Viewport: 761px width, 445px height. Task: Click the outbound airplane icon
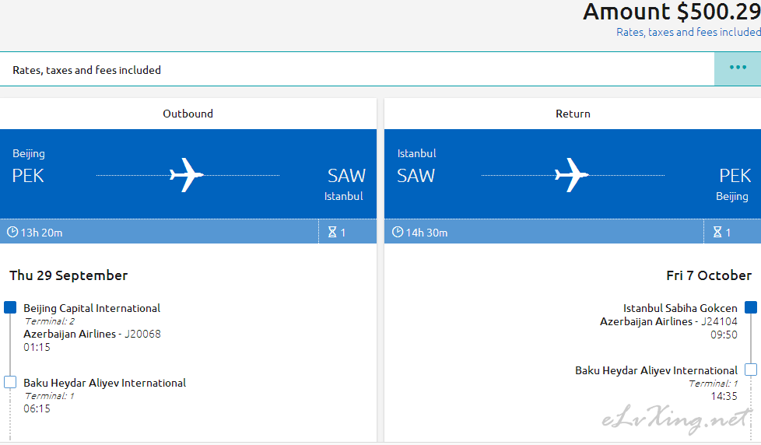pos(187,175)
